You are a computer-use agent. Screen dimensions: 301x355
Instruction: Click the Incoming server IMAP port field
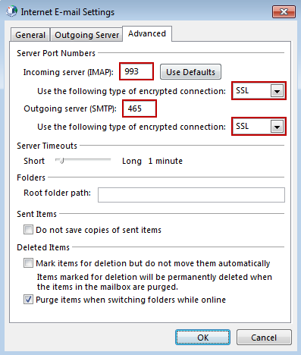pos(136,71)
